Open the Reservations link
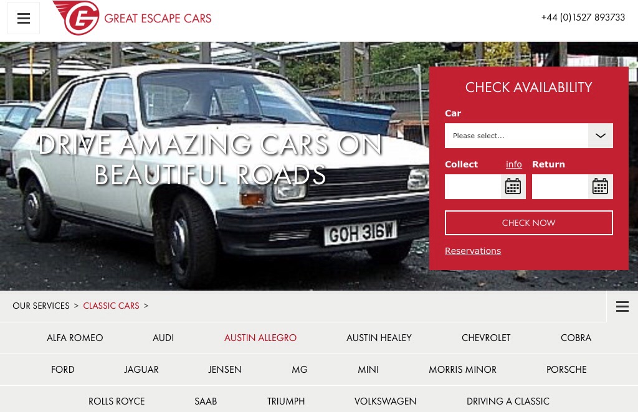Viewport: 638px width, 412px height. pos(473,251)
